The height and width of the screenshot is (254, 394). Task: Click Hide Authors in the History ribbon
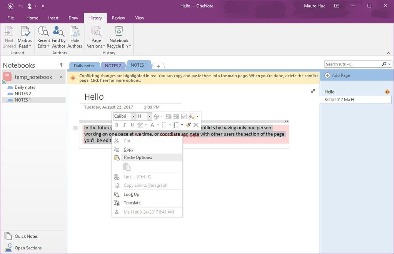tap(75, 37)
